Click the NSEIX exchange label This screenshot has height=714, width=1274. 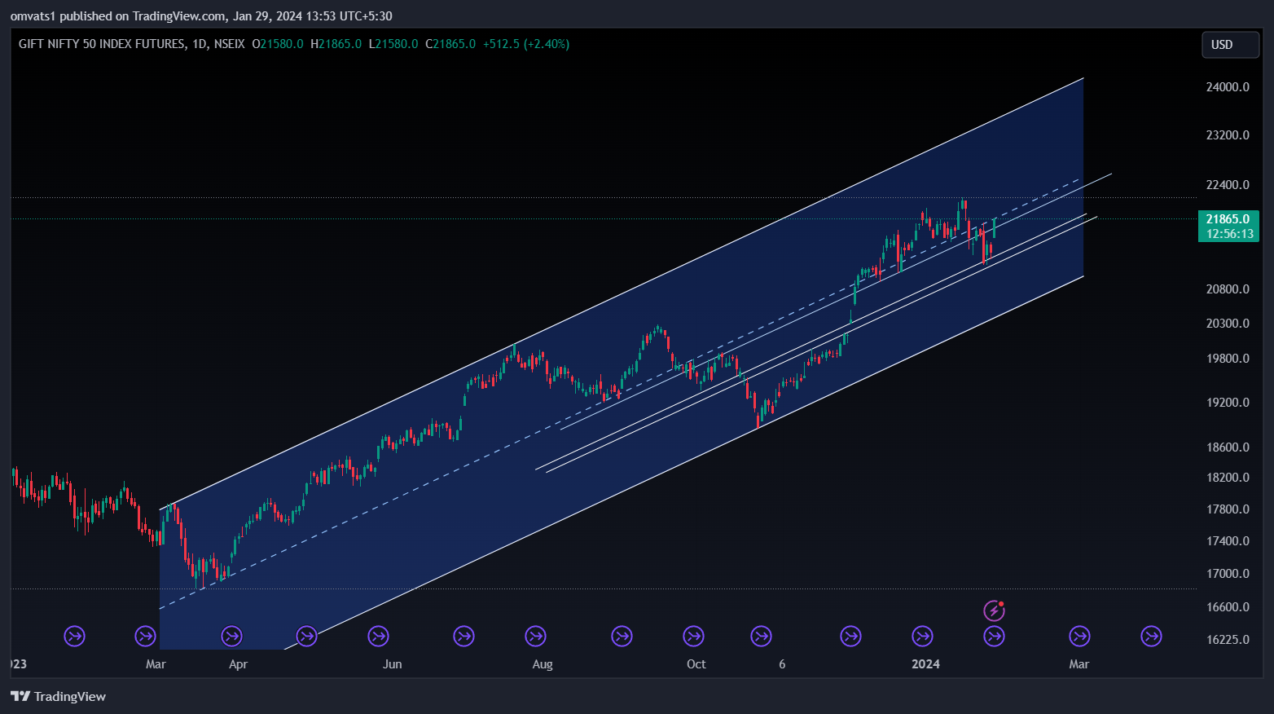point(229,44)
